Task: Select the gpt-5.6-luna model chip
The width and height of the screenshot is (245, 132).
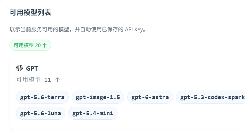Action: (x=41, y=113)
